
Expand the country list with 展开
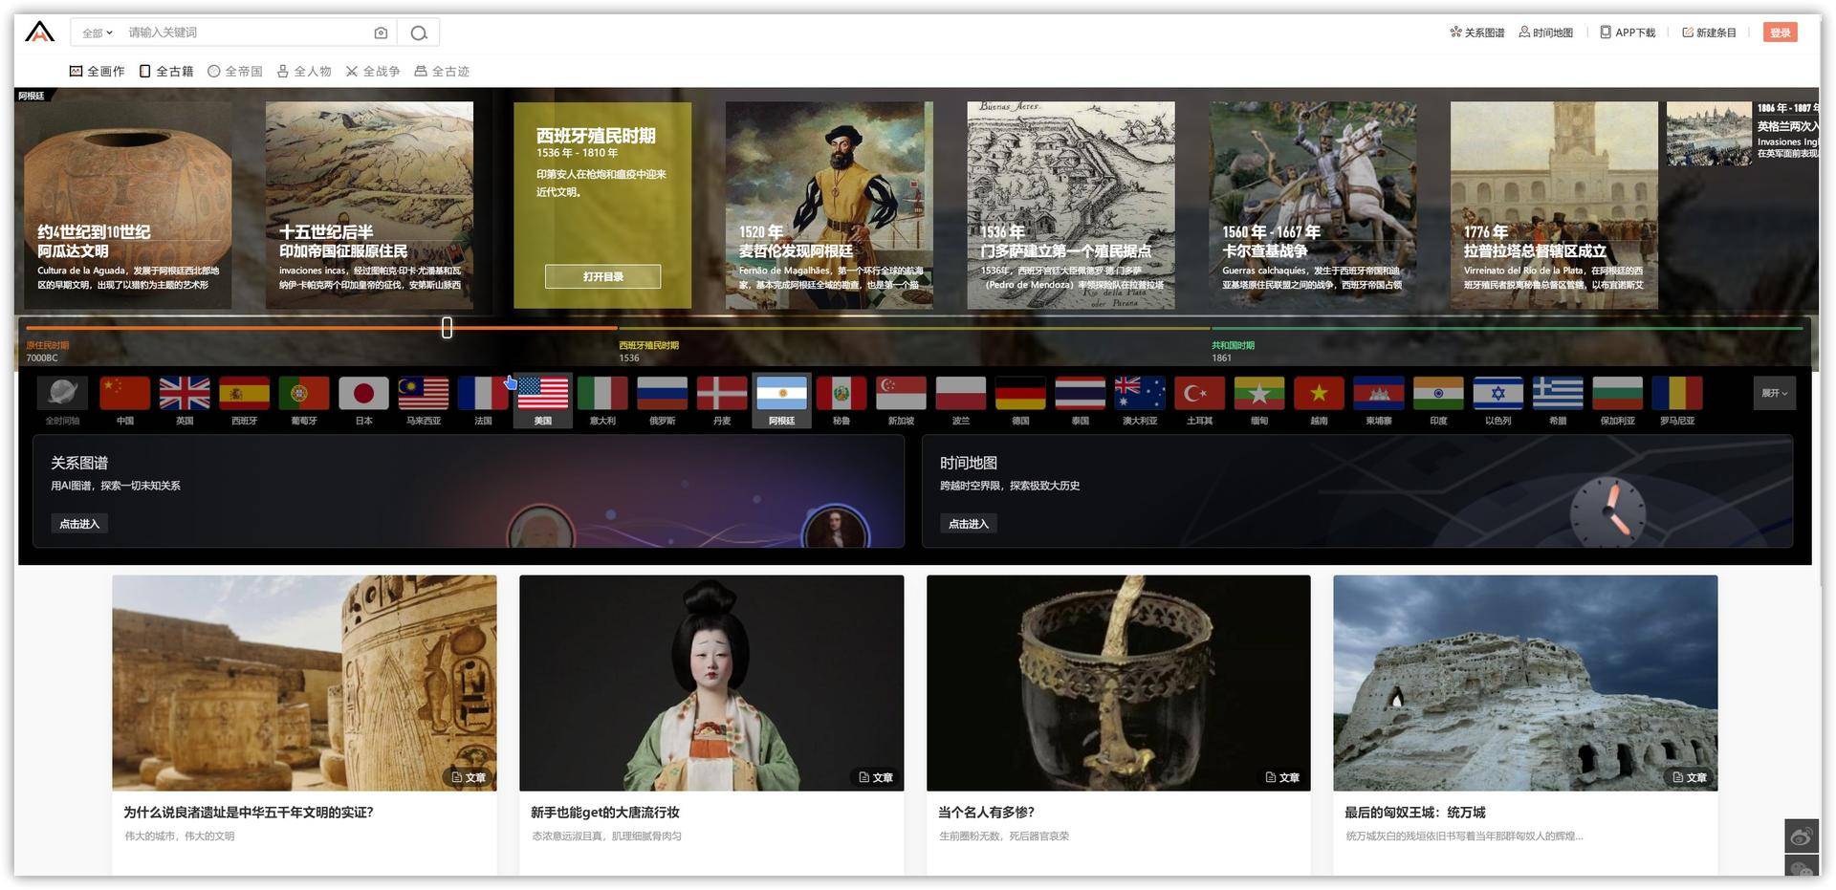(x=1775, y=393)
